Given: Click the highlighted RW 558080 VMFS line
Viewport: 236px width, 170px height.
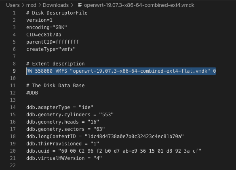Looking at the screenshot, I should (x=121, y=71).
